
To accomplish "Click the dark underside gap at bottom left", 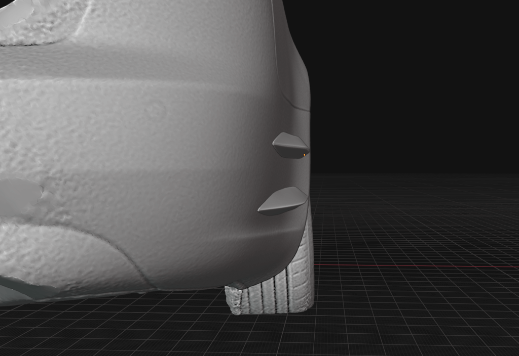I will [x=20, y=293].
